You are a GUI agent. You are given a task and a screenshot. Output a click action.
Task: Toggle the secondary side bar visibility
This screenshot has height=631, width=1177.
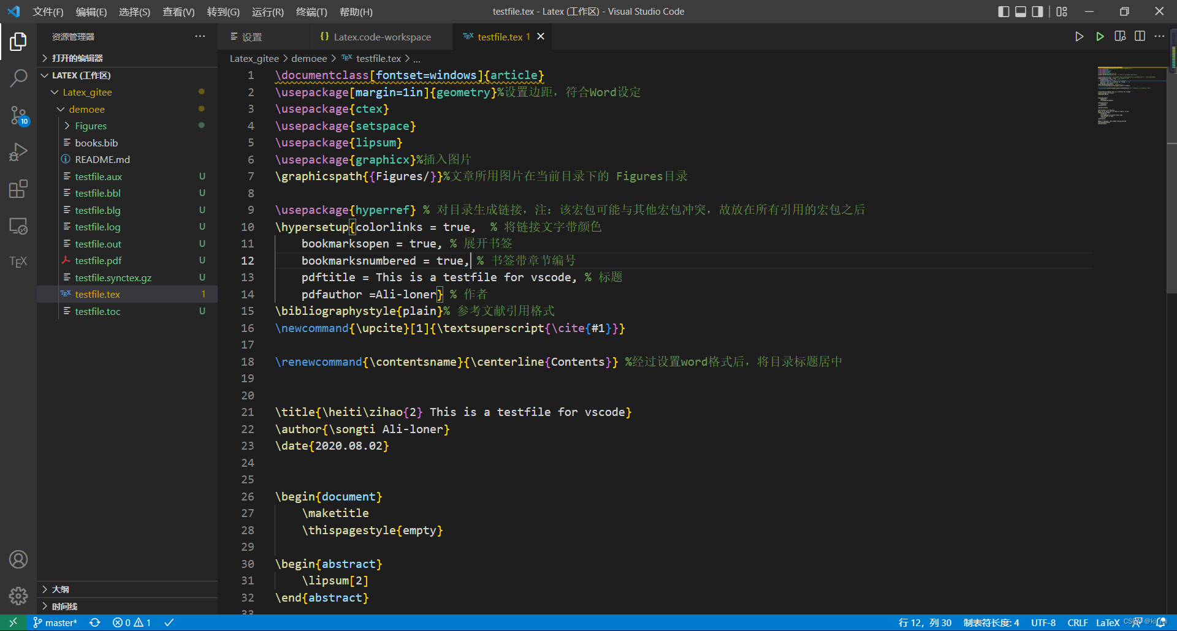point(1037,11)
